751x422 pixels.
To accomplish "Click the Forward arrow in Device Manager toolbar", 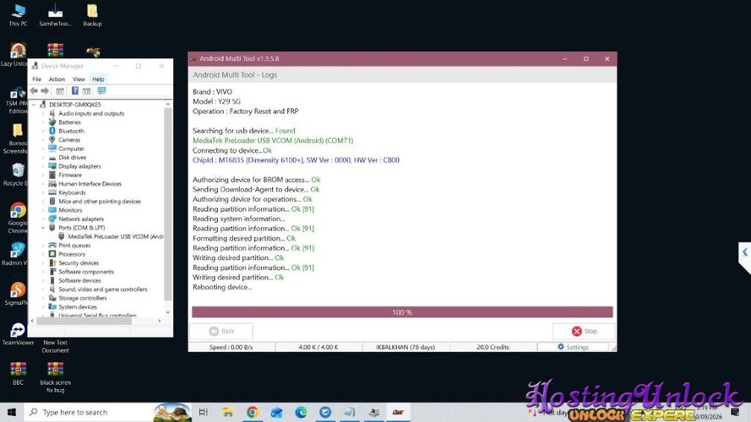I will [x=45, y=91].
